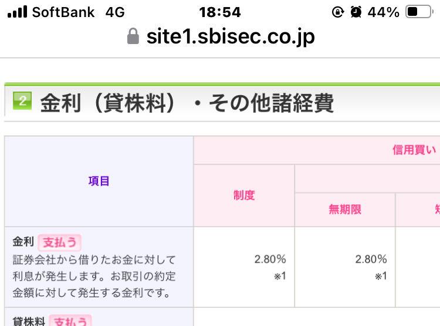Image resolution: width=440 pixels, height=326 pixels.
Task: Tap the green number 2 section icon
Action: click(x=22, y=102)
